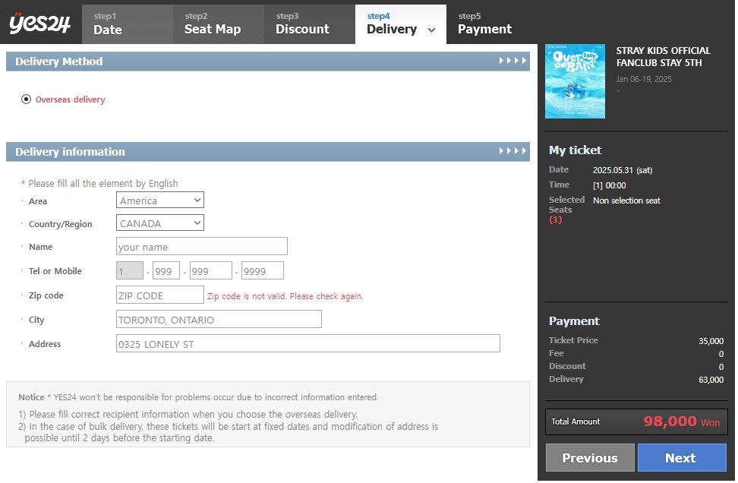Open the step3 Discount tab

[x=310, y=24]
